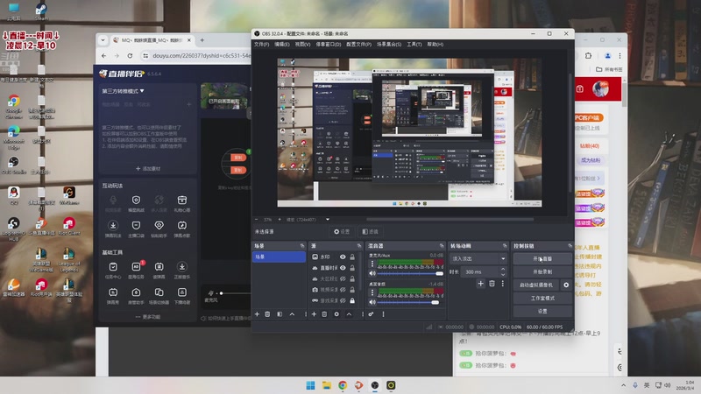
Task: Add a new scene in OBS Scenes panel
Action: tap(257, 314)
